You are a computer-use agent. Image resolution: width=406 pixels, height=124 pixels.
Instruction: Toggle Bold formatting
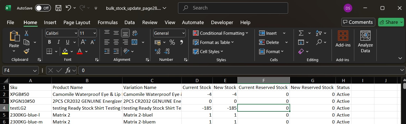pos(49,42)
